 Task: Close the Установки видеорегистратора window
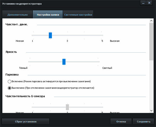149,3
